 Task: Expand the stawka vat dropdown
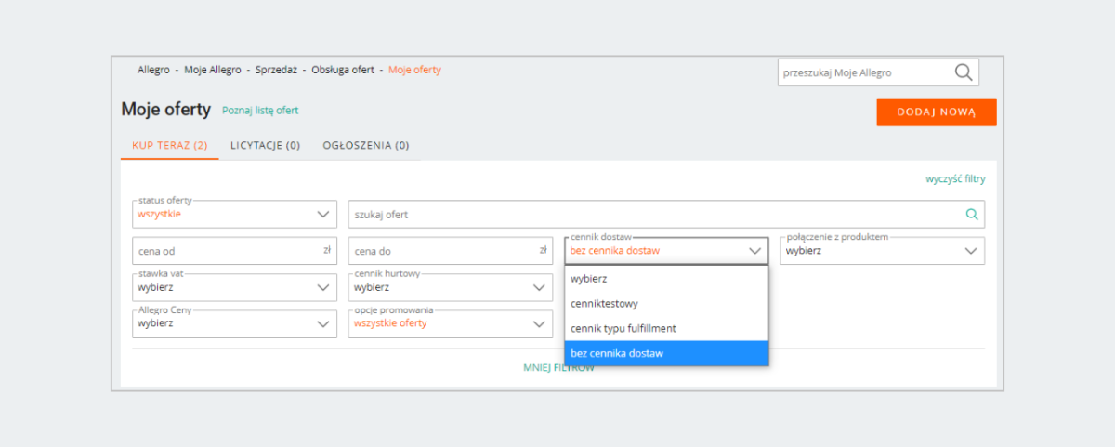point(234,287)
